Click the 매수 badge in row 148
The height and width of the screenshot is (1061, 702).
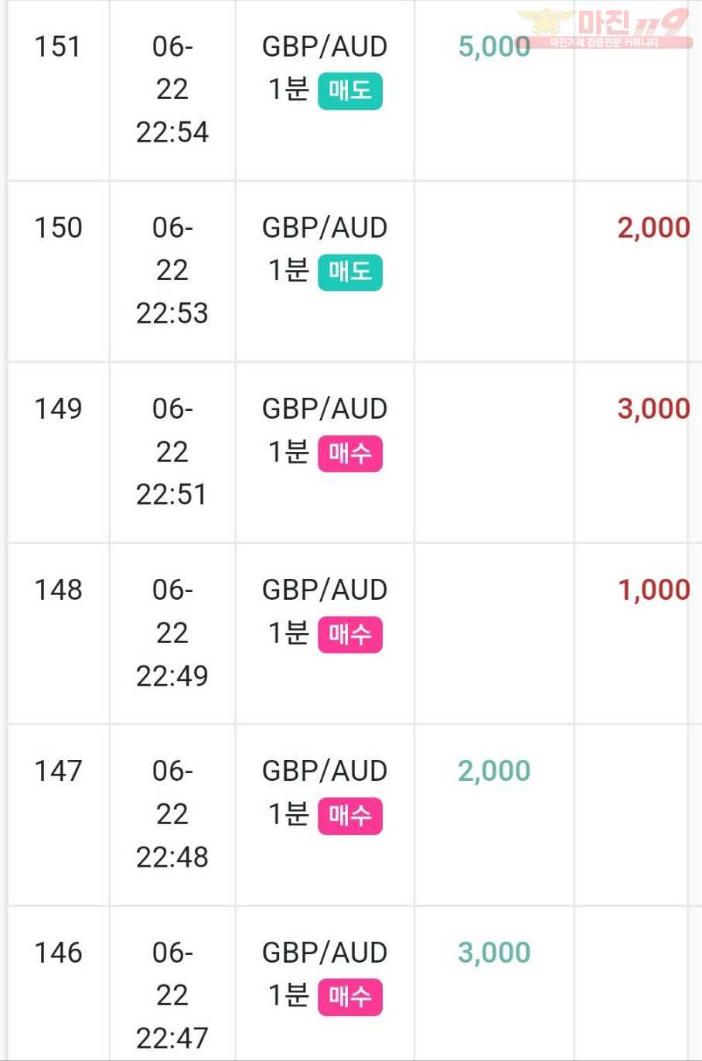point(350,635)
